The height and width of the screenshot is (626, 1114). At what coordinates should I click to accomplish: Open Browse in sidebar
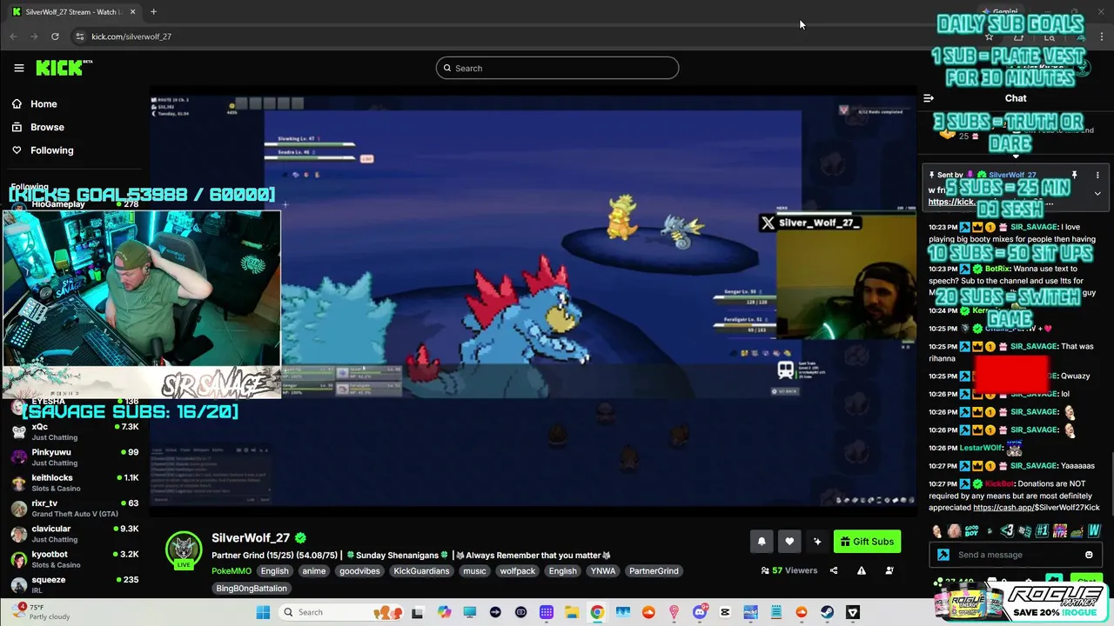coord(37,127)
